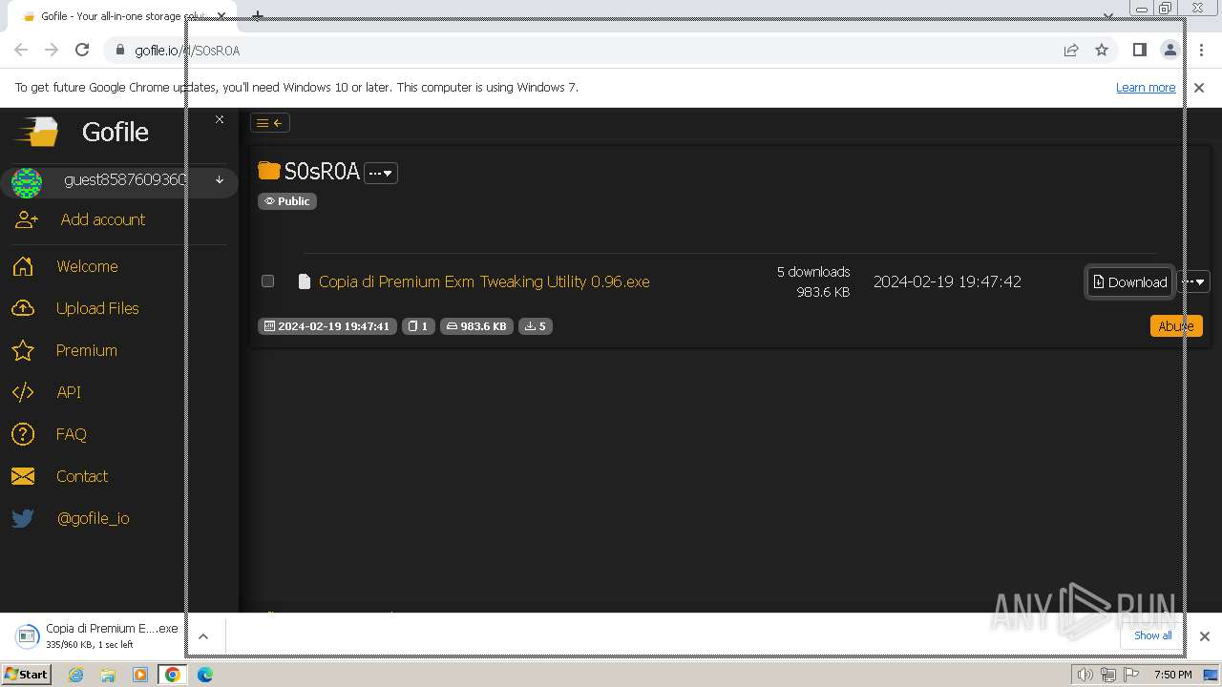Click the volume speaker tray icon
This screenshot has height=687, width=1222.
[x=1086, y=675]
